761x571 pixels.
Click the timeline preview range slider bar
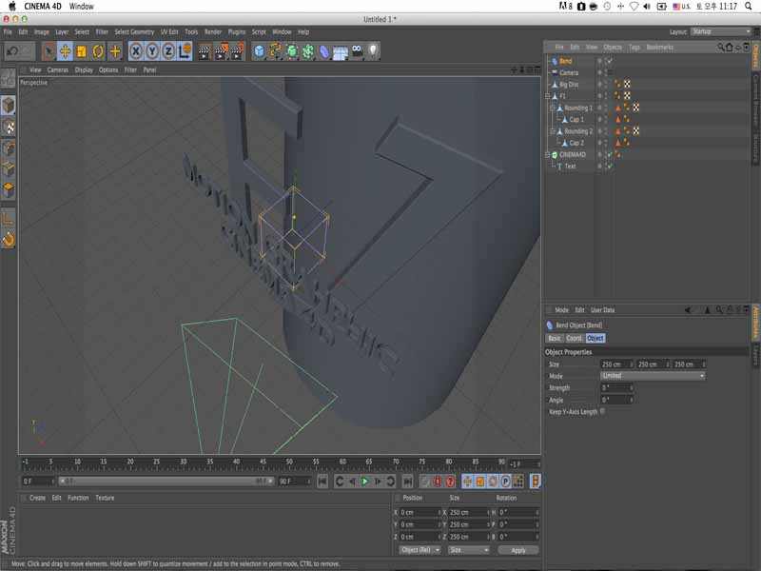pyautogui.click(x=166, y=482)
